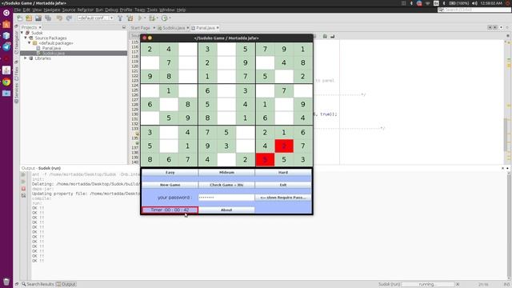The height and width of the screenshot is (288, 512).
Task: Switch to Panal.java editor tab
Action: point(205,28)
